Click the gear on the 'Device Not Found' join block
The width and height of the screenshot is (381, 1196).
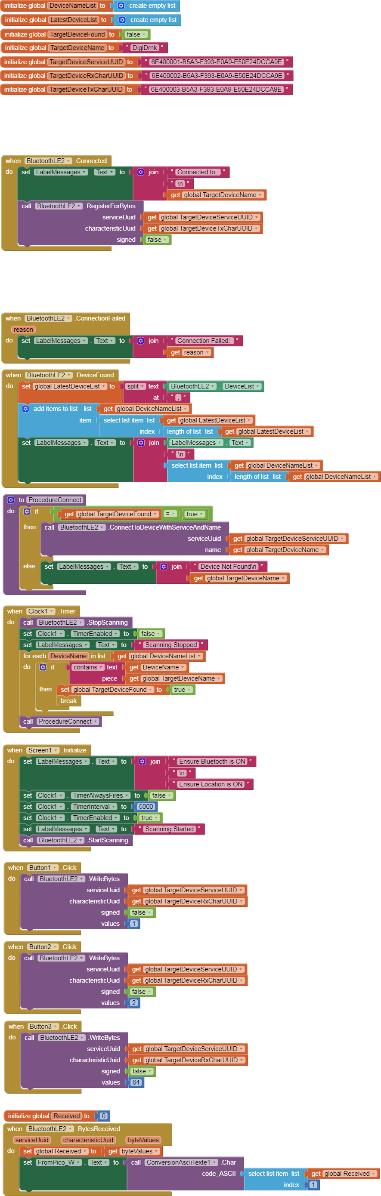164,567
